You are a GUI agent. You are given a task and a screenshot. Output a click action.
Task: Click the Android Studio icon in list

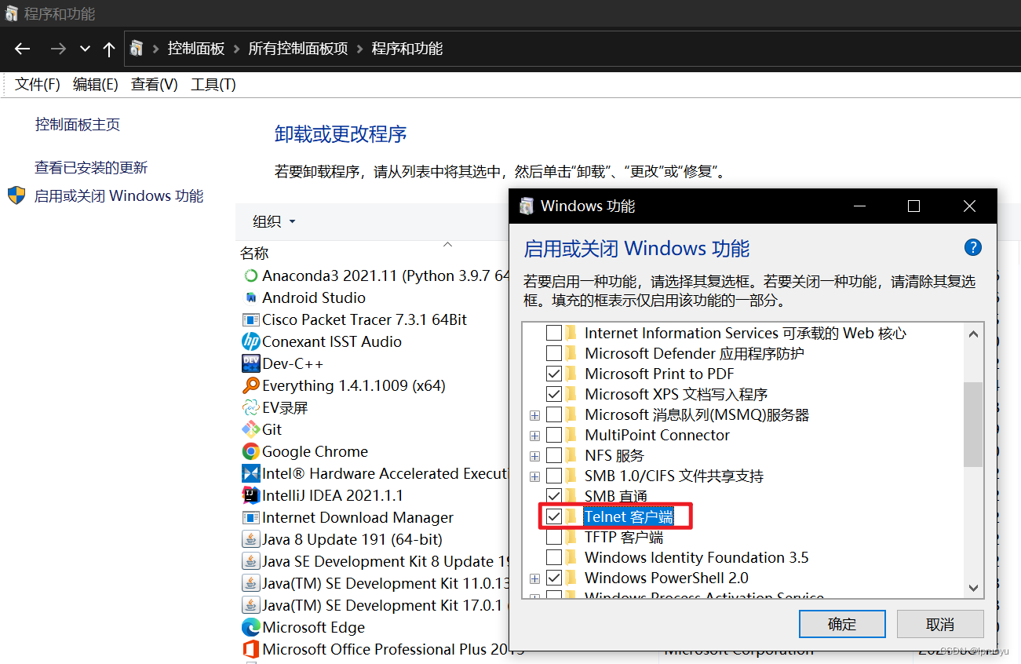point(250,297)
